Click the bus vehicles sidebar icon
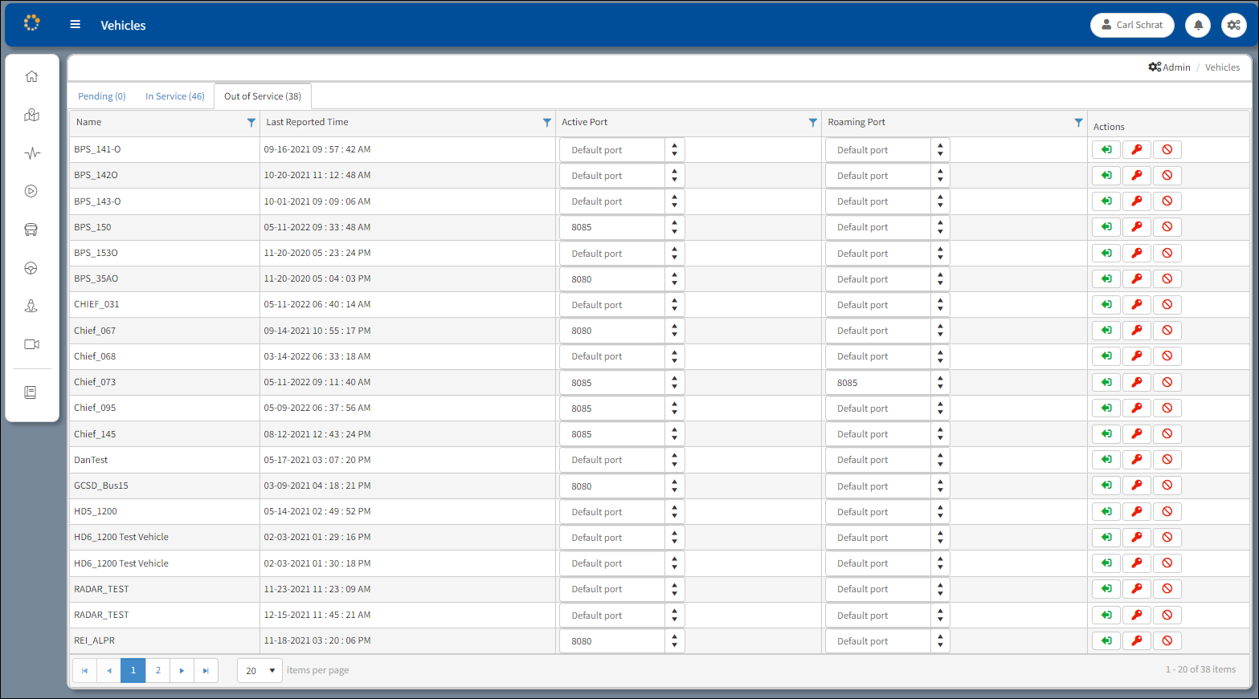The width and height of the screenshot is (1259, 699). tap(31, 230)
